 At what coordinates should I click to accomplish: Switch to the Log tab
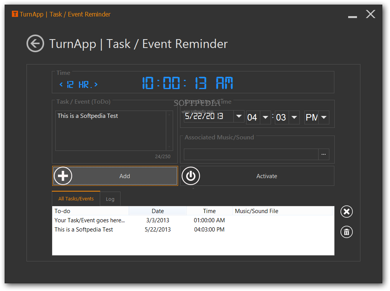pyautogui.click(x=110, y=199)
